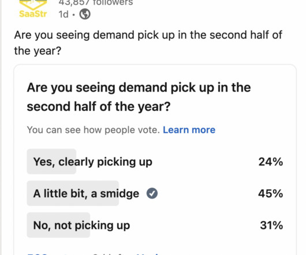This screenshot has height=255, width=306.
Task: Click the 24% result value
Action: click(271, 162)
